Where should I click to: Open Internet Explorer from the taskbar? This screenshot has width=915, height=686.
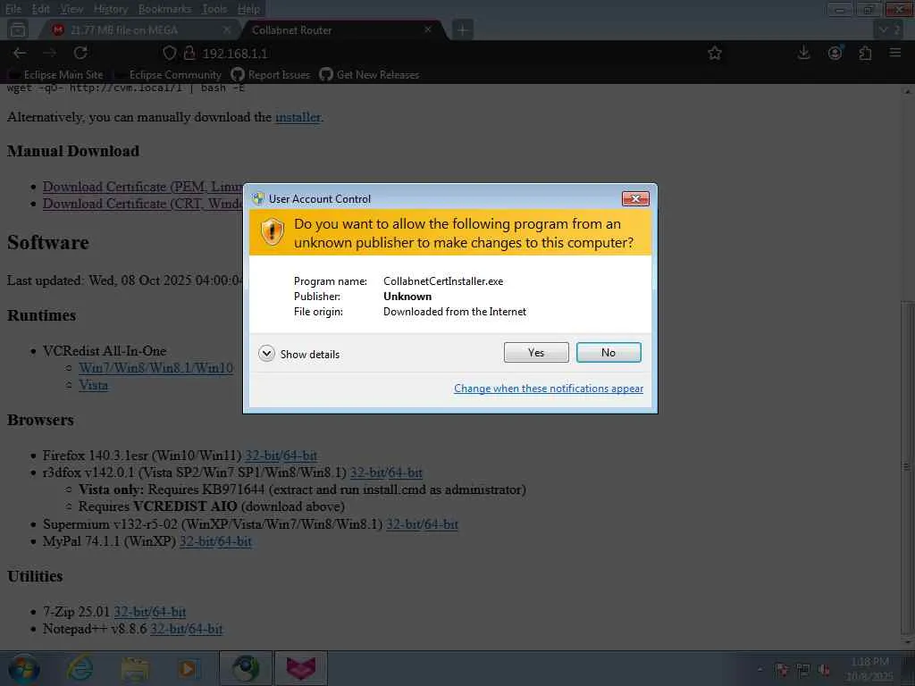point(80,668)
